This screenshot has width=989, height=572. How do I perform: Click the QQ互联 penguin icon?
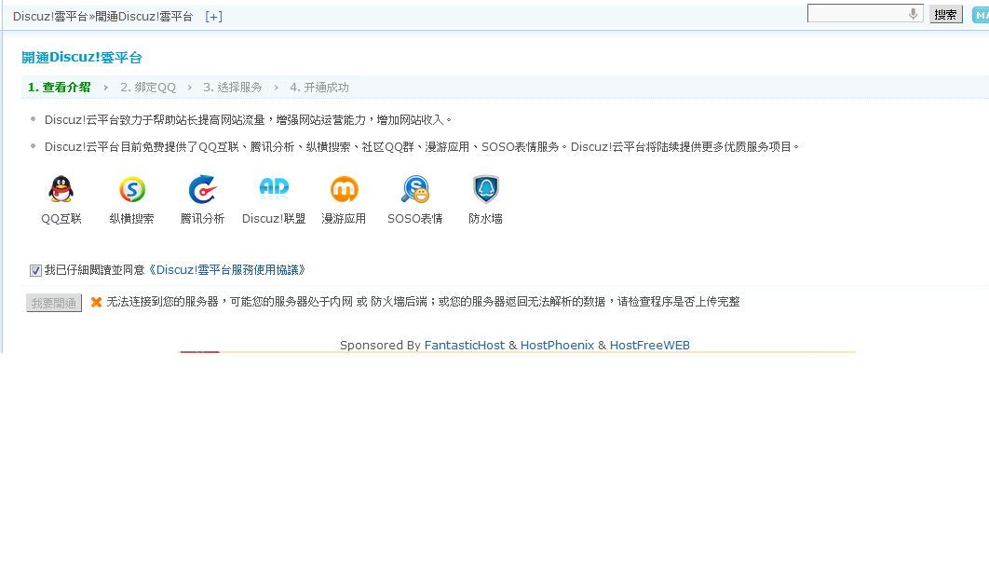(61, 188)
